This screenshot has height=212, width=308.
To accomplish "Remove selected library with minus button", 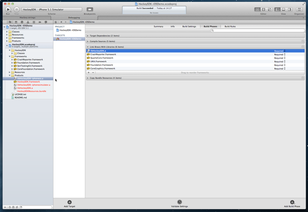I will click(93, 72).
